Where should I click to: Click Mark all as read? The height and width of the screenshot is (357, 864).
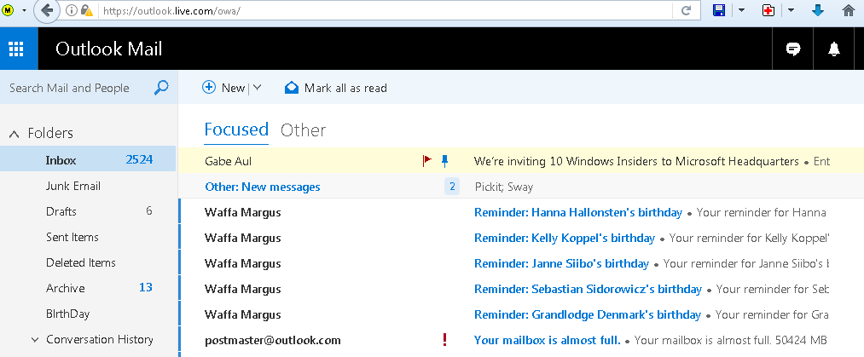tap(336, 88)
